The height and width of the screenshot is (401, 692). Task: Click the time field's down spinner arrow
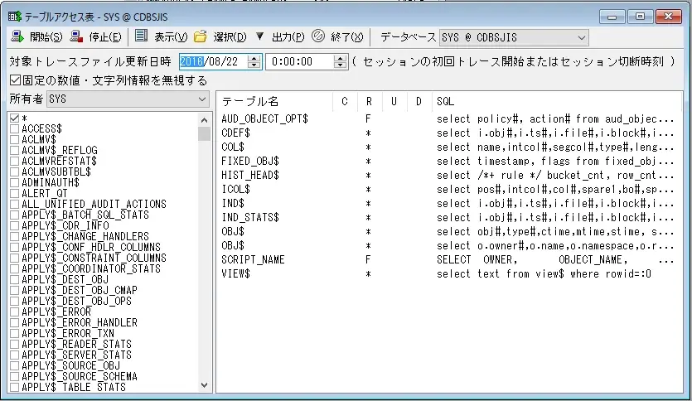[x=340, y=65]
